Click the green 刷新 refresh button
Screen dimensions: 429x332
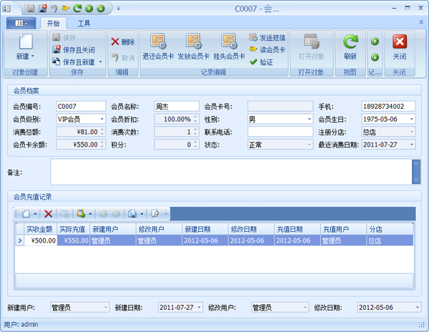click(350, 47)
